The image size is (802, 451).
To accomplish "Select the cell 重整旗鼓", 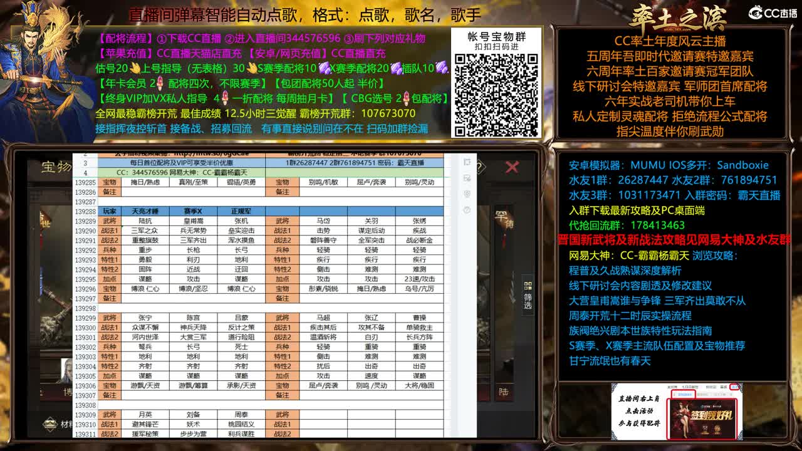I will tap(145, 241).
